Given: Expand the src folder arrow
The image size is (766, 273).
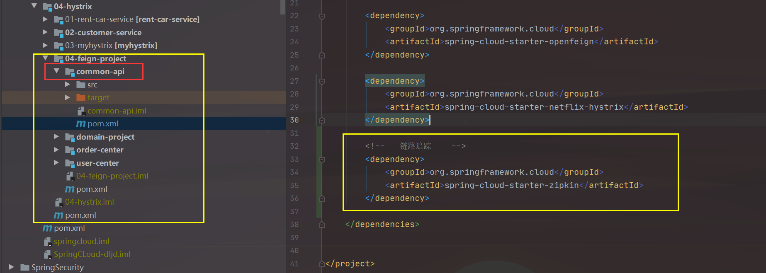Looking at the screenshot, I should point(68,85).
